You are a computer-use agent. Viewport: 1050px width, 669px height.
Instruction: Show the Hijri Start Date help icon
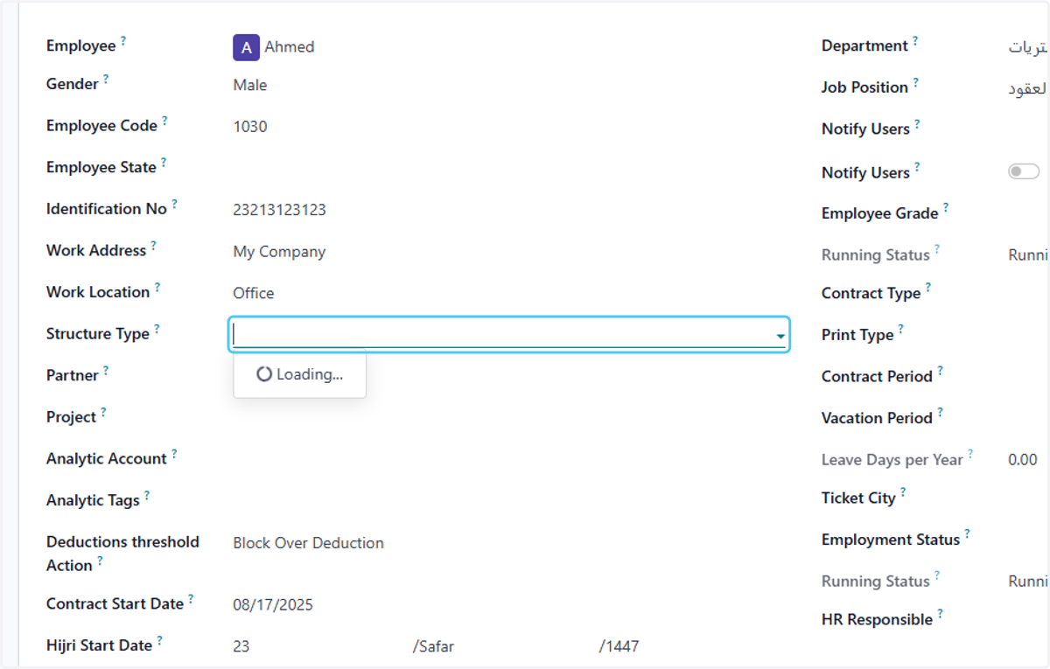click(160, 641)
